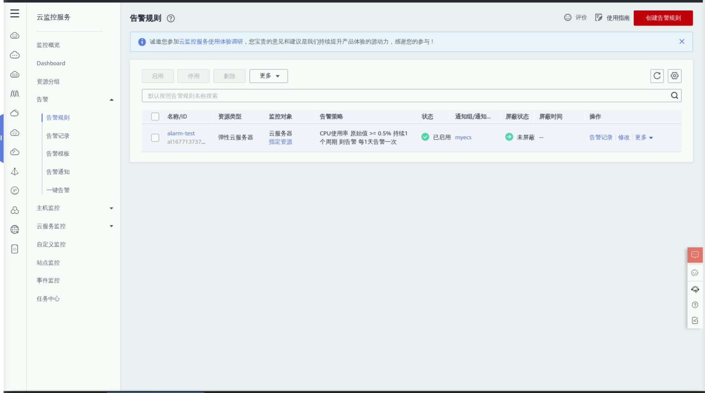This screenshot has height=393, width=705.
Task: Open 站点监控 in sidebar
Action: click(x=48, y=263)
